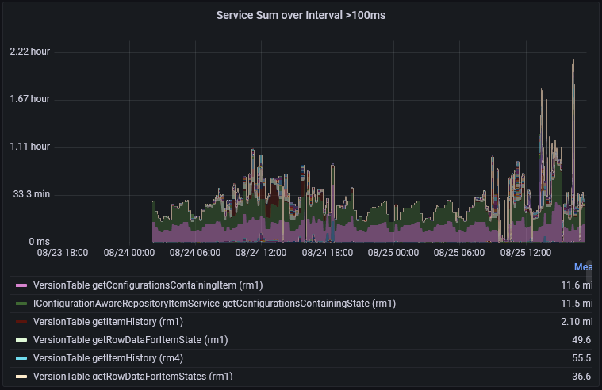Click the 08/25 00:00 time axis label
Image resolution: width=602 pixels, height=390 pixels.
coord(393,253)
